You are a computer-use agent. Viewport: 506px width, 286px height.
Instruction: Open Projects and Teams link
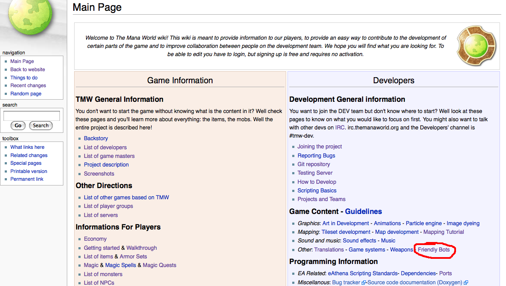(322, 199)
